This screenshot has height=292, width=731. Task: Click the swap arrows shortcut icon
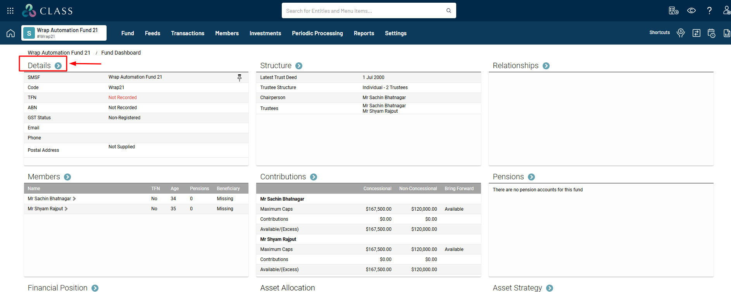696,33
